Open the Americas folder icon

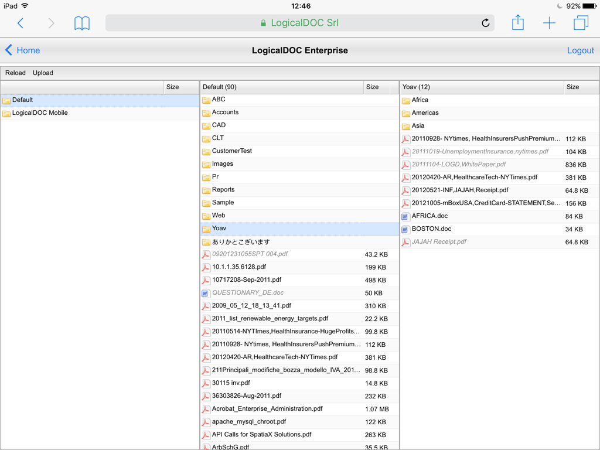pyautogui.click(x=406, y=114)
